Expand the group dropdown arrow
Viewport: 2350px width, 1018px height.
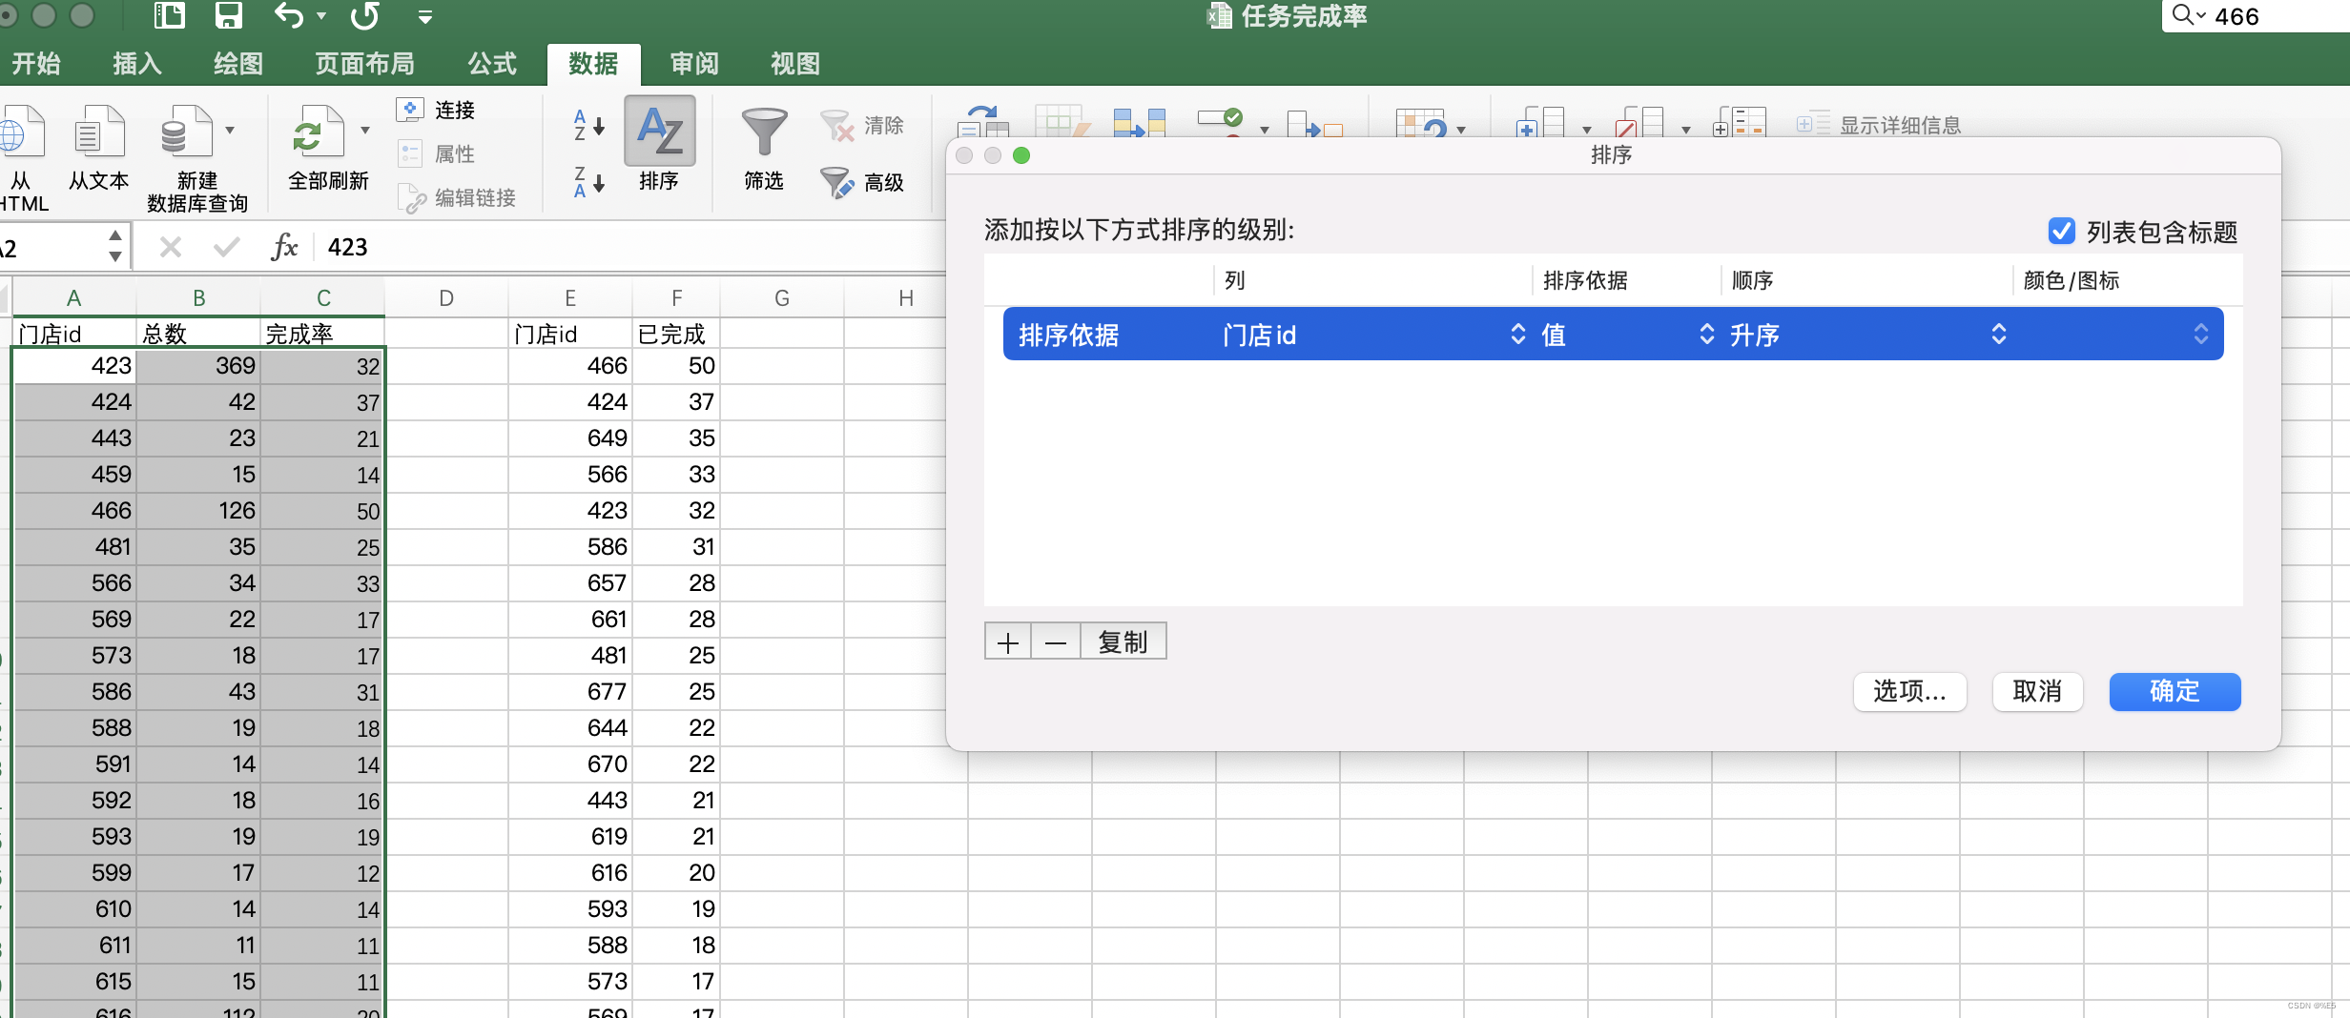pos(1587,130)
